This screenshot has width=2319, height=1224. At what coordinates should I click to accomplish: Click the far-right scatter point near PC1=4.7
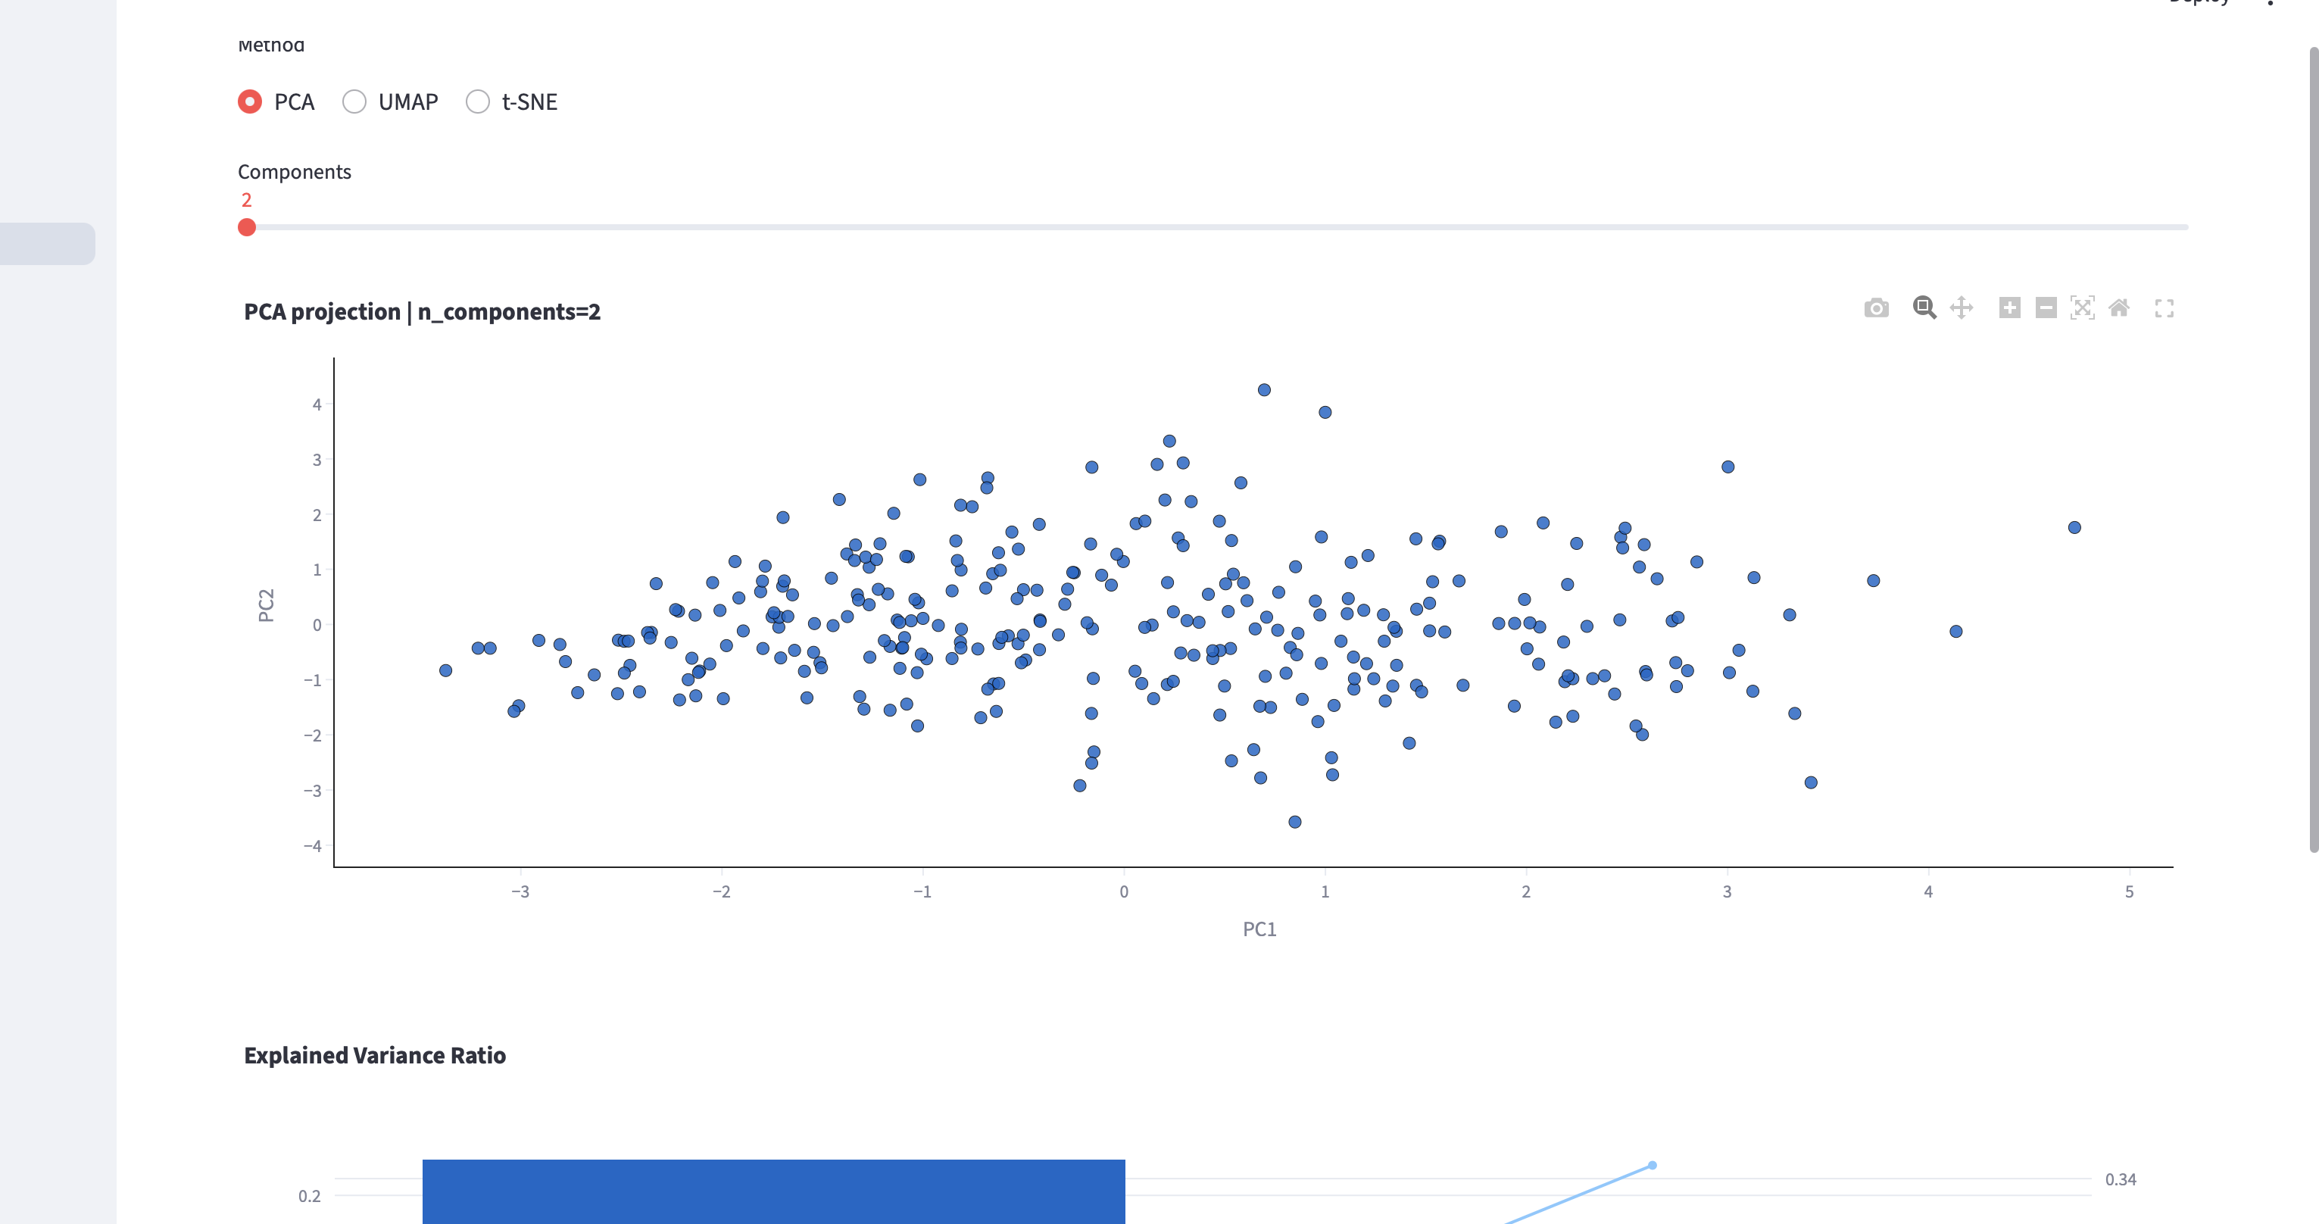point(2074,527)
